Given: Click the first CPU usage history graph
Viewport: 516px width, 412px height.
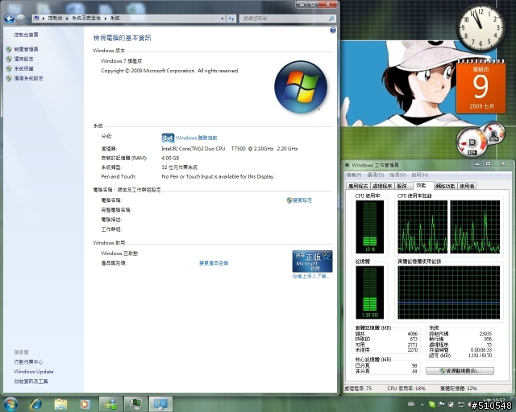Looking at the screenshot, I should [422, 226].
